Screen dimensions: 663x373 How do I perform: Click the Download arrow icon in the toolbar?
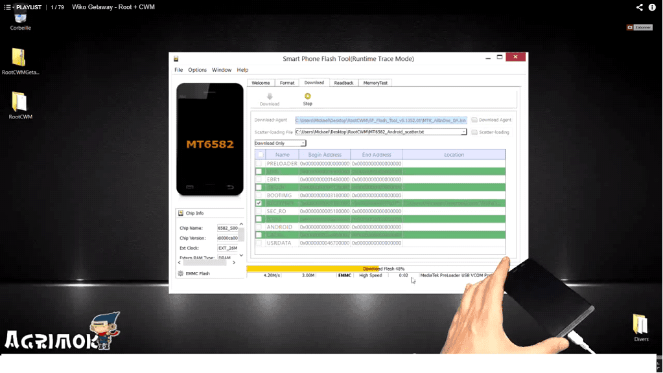coord(270,96)
